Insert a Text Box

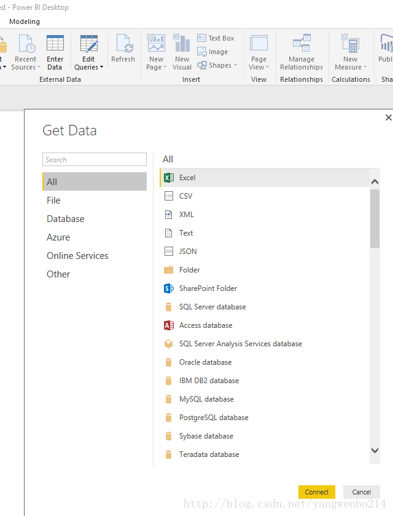coord(216,38)
